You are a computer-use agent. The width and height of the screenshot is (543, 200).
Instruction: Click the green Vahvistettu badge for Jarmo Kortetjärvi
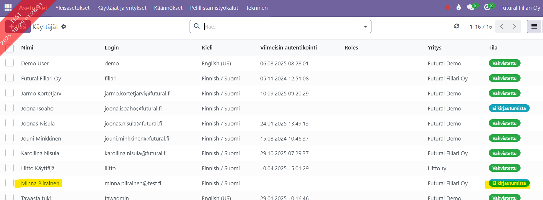tap(504, 93)
